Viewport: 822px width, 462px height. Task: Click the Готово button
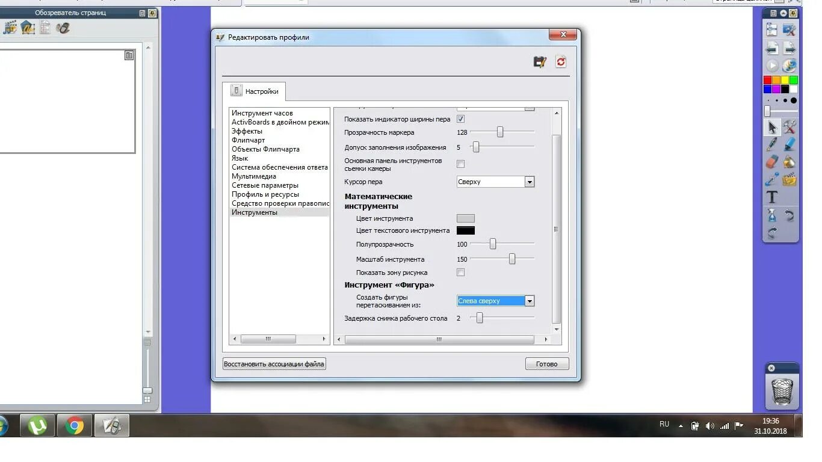547,364
